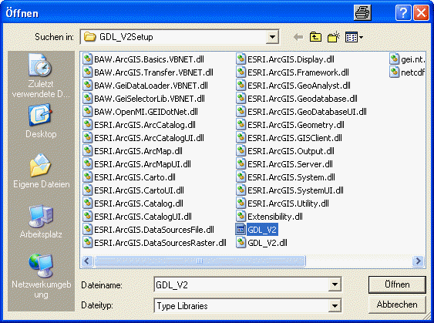Select ESRI.ArcGIS.Output.dll file name

coord(291,151)
